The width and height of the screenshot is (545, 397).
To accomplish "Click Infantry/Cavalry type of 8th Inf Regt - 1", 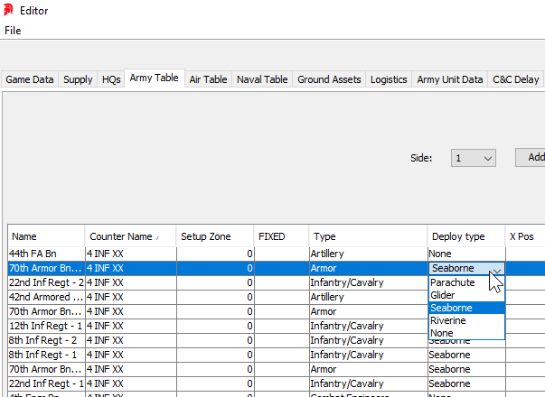I will coord(369,355).
